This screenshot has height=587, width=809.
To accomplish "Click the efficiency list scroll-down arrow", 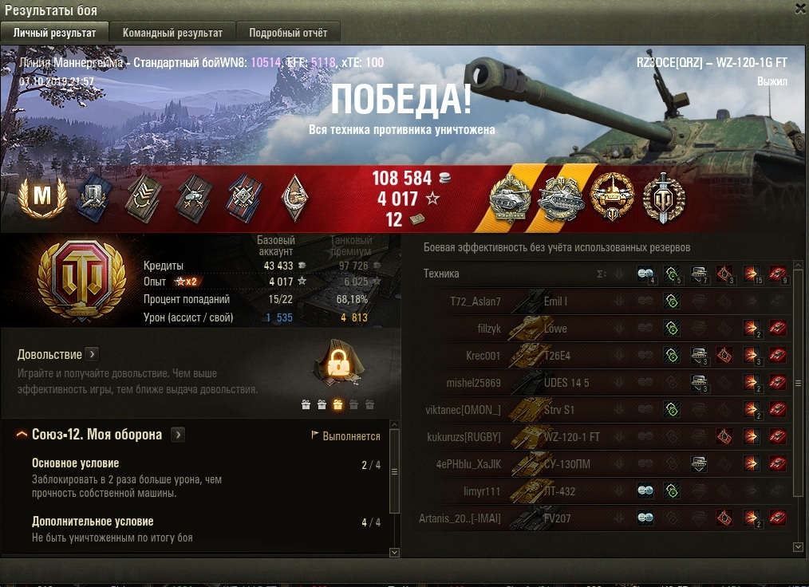I will [x=798, y=547].
